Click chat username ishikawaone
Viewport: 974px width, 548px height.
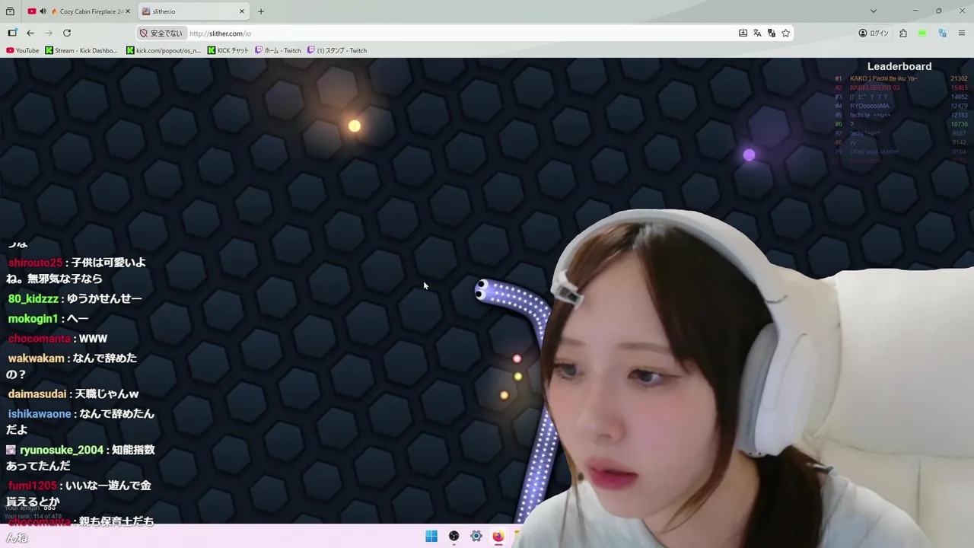(x=40, y=414)
